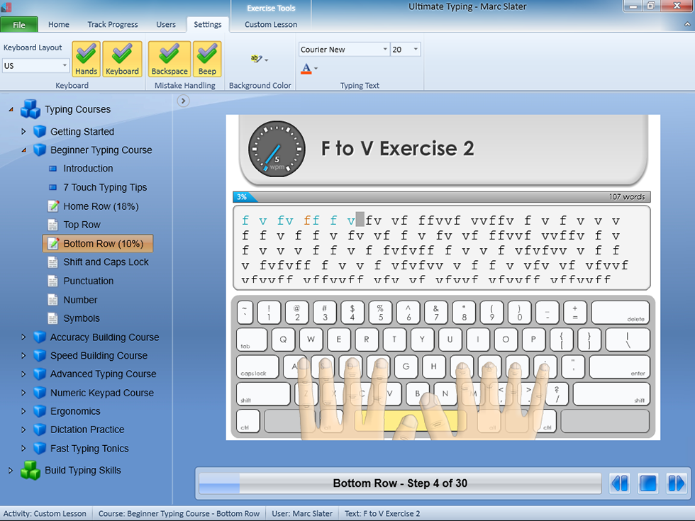Toggle the Hands display option
The width and height of the screenshot is (695, 521).
point(86,58)
